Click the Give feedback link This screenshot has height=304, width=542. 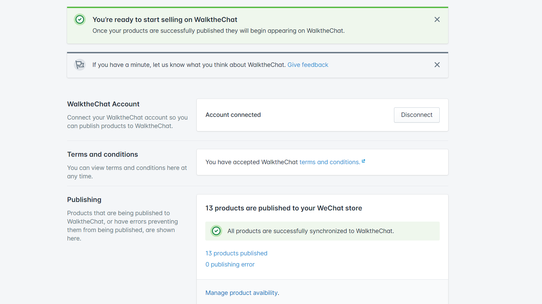[308, 65]
